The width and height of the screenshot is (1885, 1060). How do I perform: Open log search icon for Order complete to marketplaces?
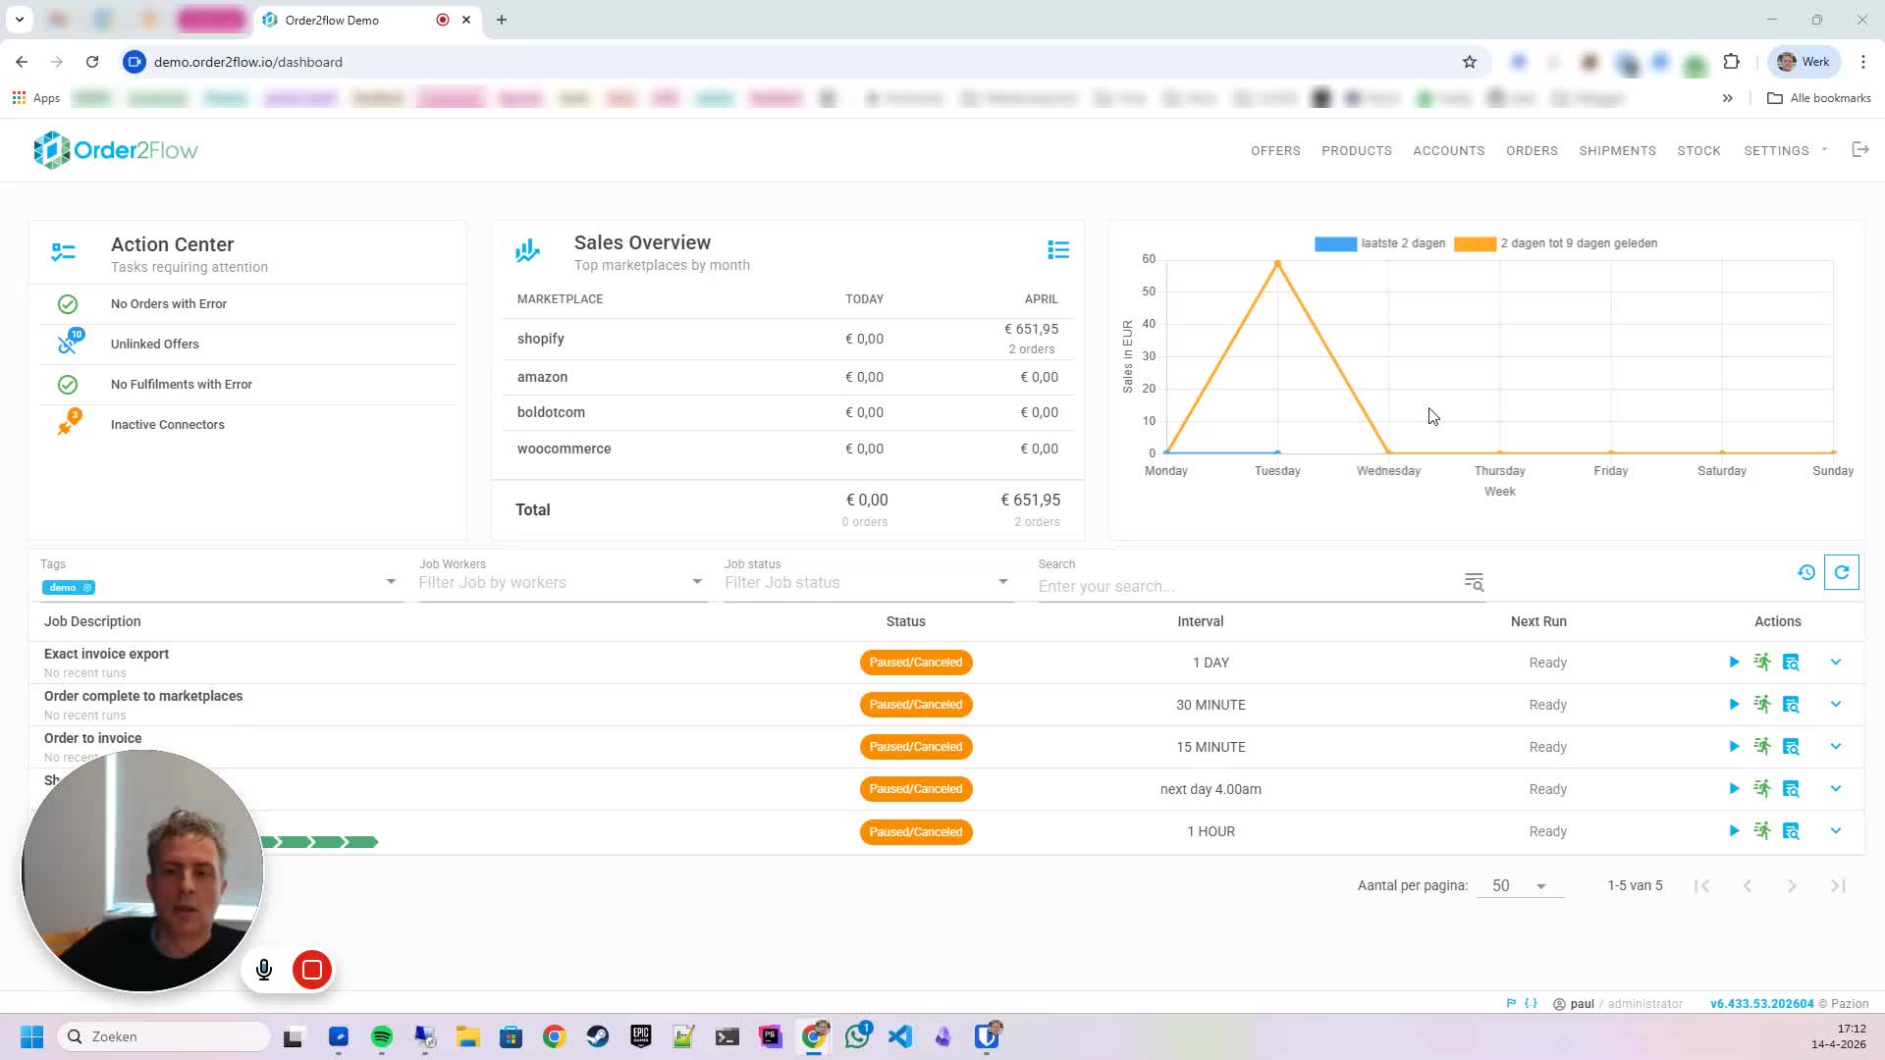(x=1791, y=705)
